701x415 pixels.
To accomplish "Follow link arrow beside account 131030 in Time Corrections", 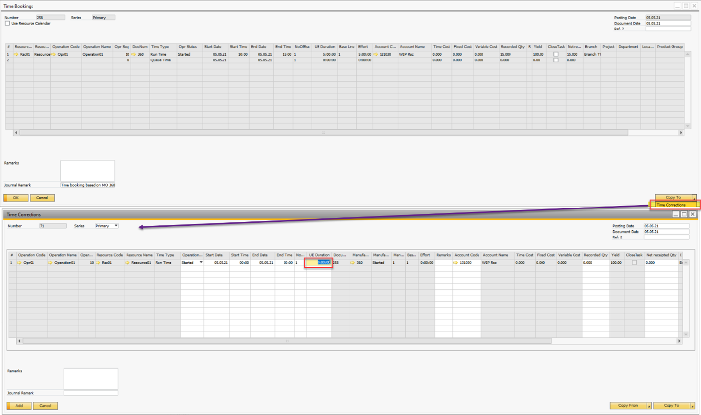I will pyautogui.click(x=456, y=263).
